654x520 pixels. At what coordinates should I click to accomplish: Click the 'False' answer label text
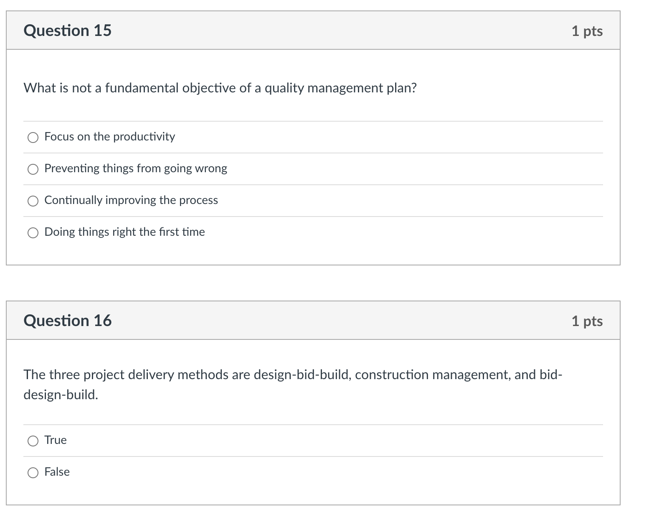57,472
